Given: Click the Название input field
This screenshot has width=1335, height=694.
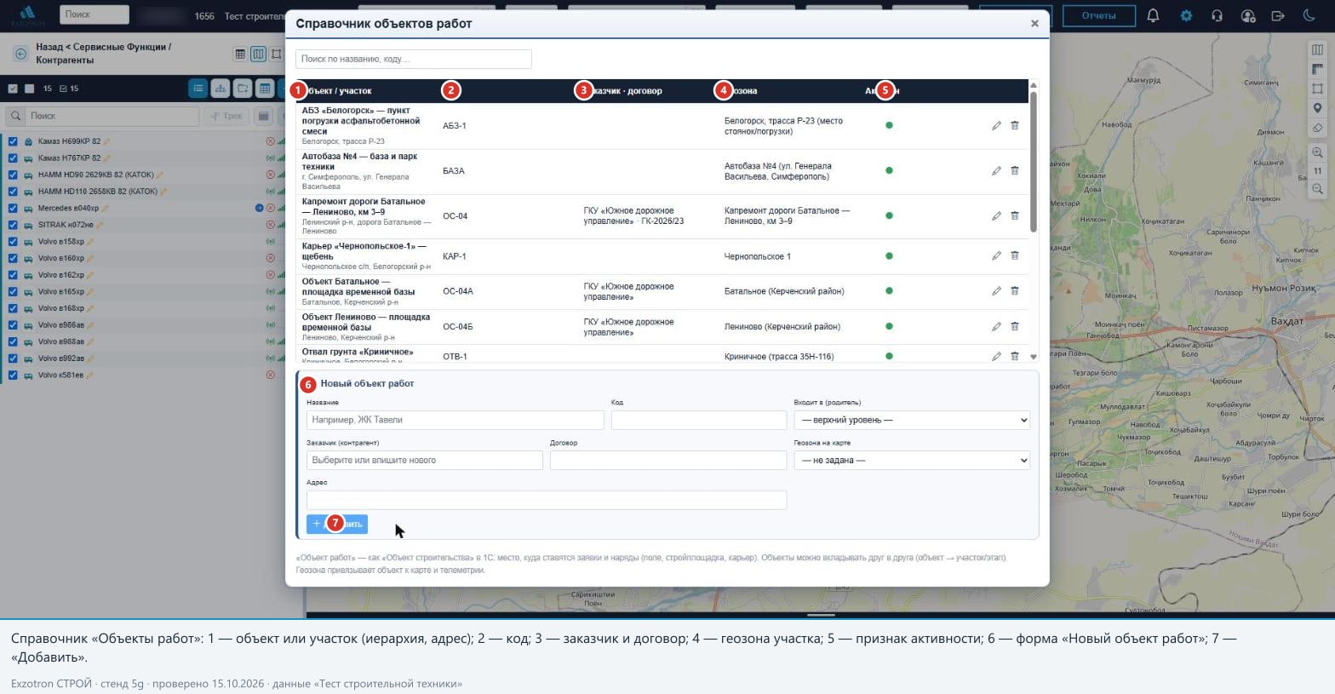Looking at the screenshot, I should pos(456,420).
